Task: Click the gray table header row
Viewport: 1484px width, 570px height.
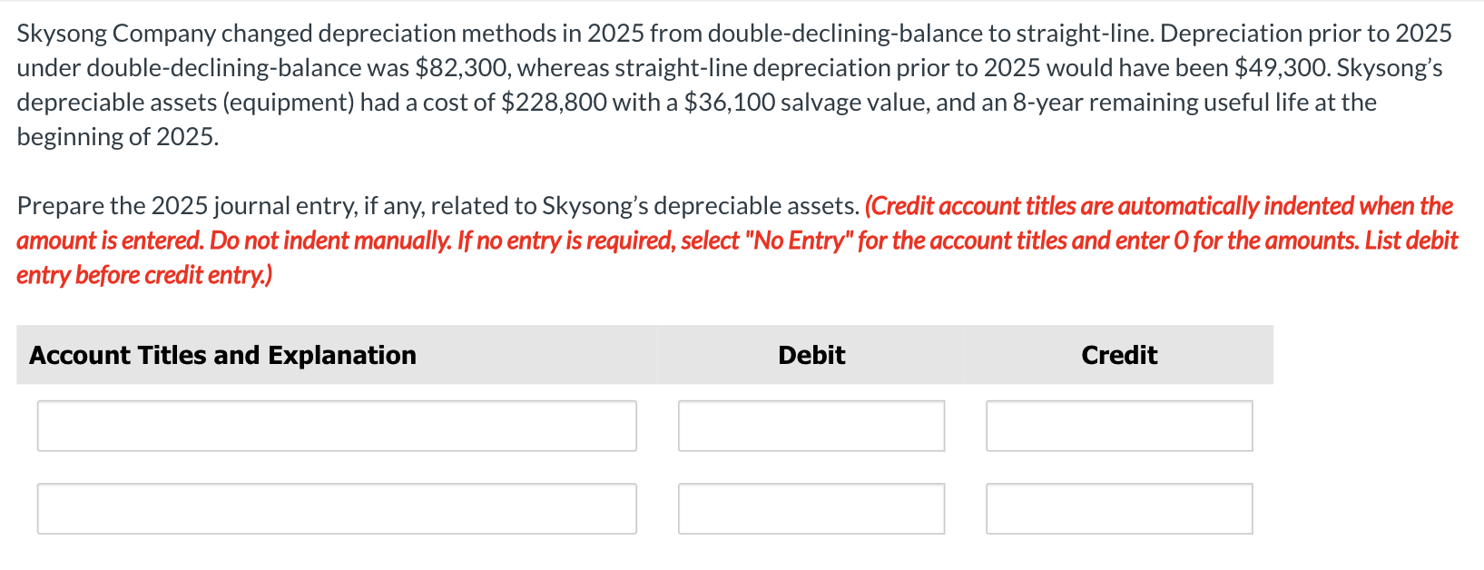Action: pos(635,355)
